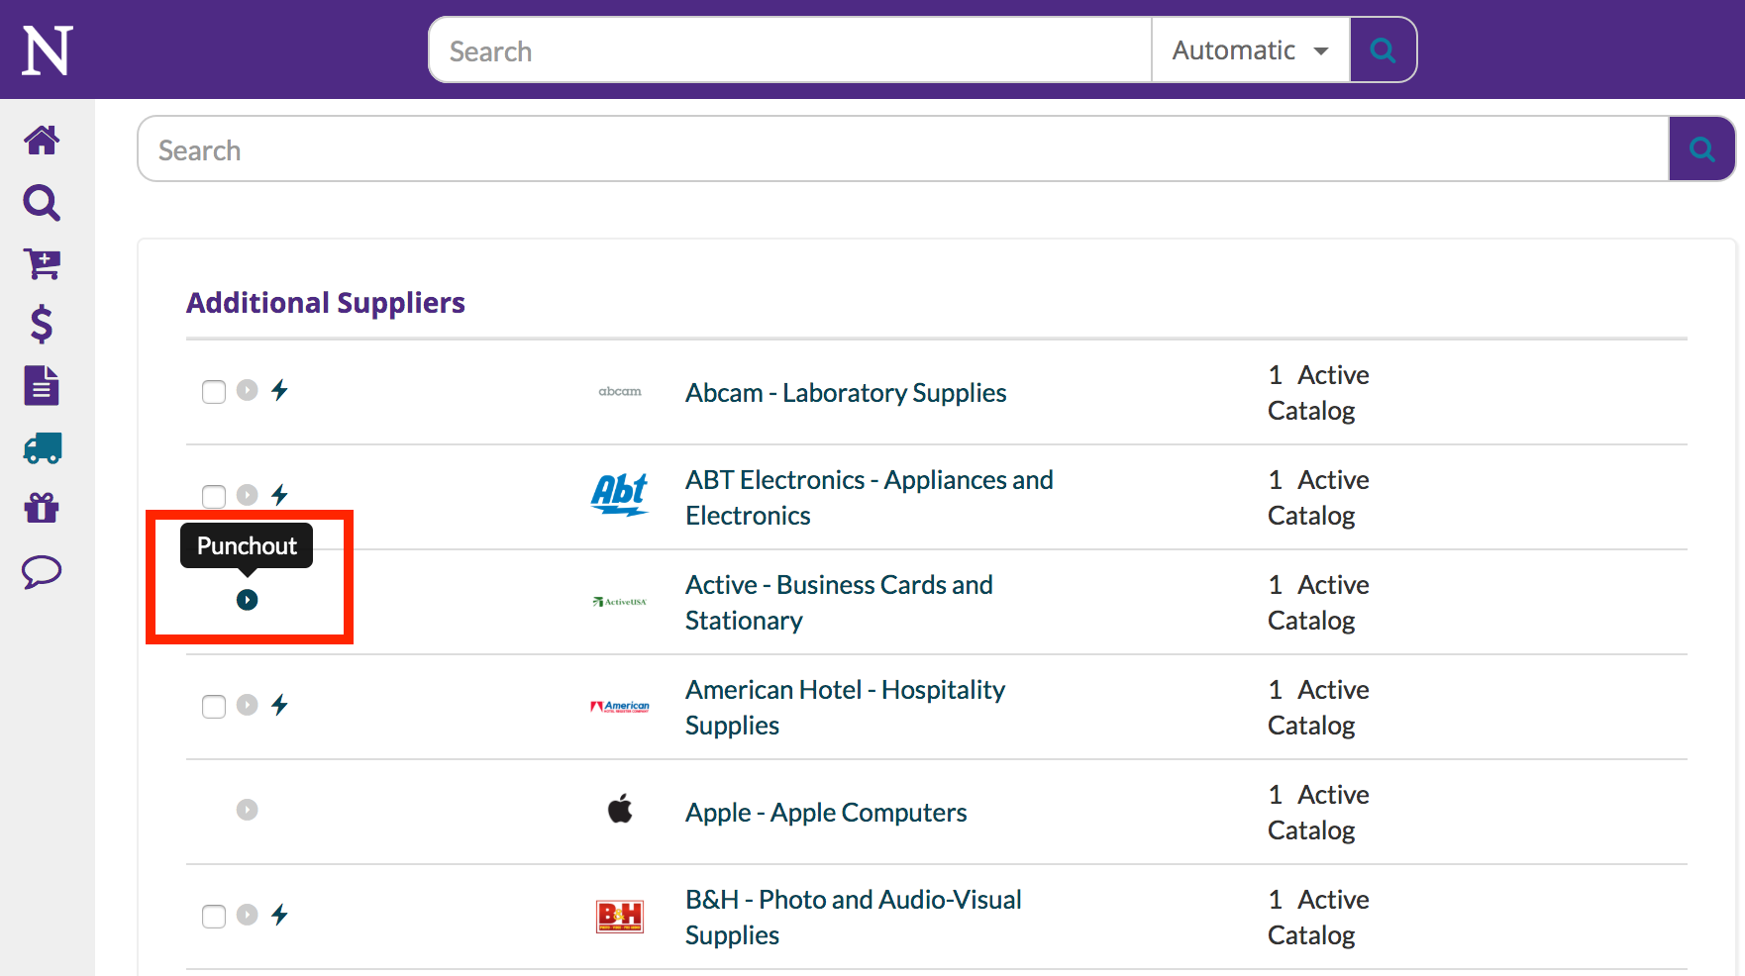Open the shopping cart sidebar icon

coord(42,263)
